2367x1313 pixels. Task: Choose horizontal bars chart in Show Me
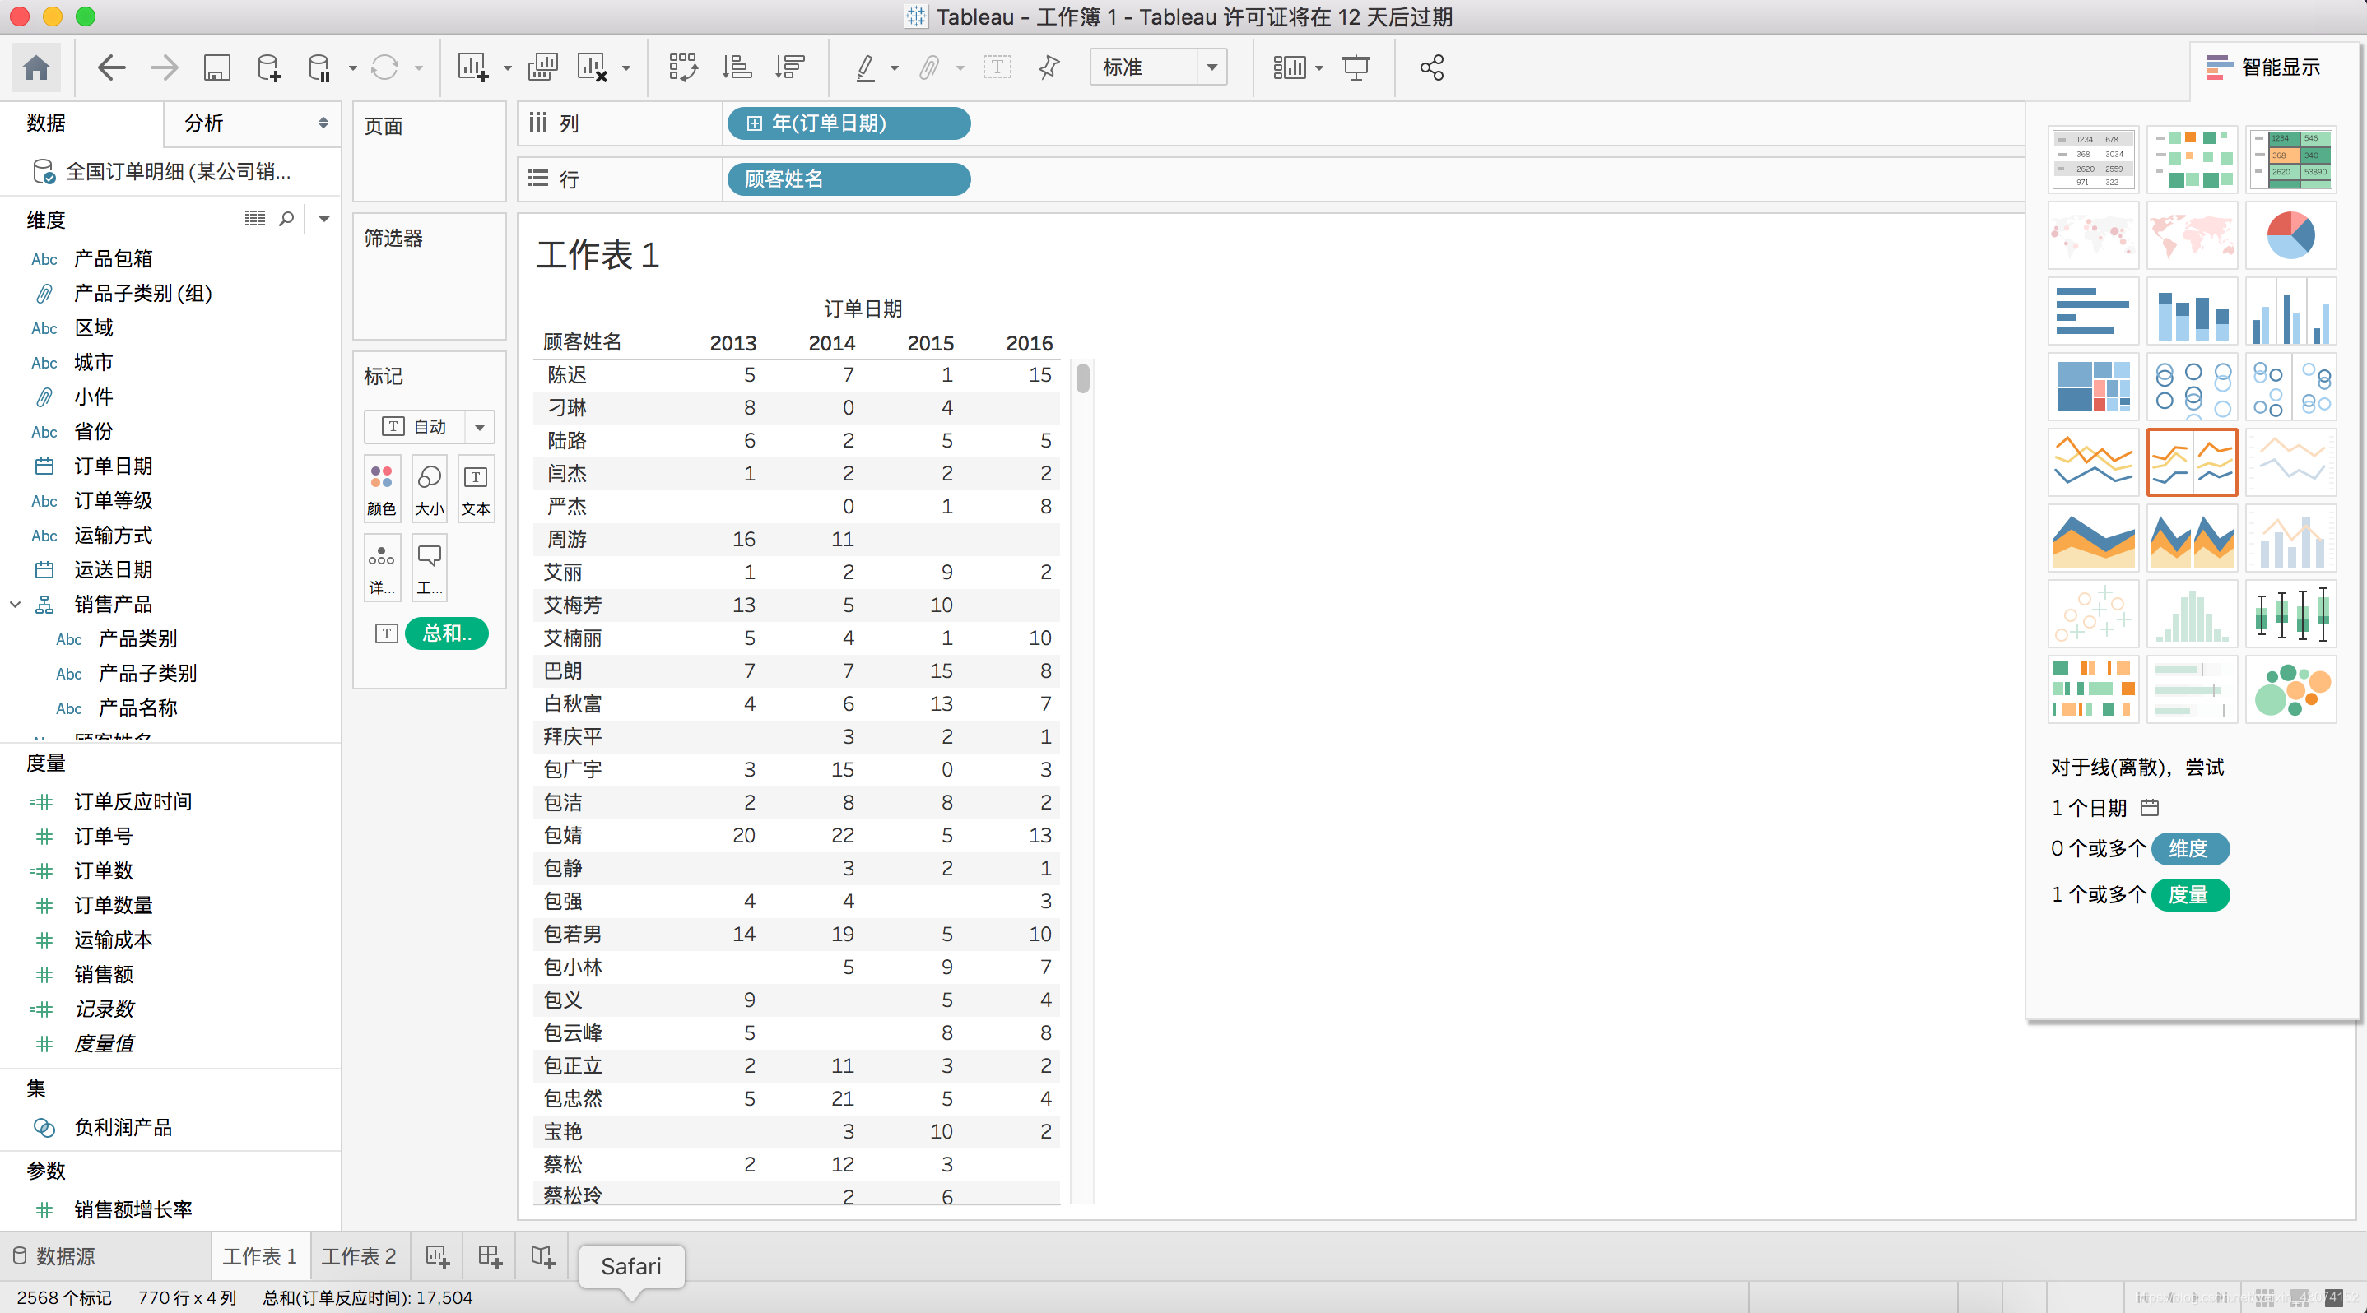[x=2093, y=311]
